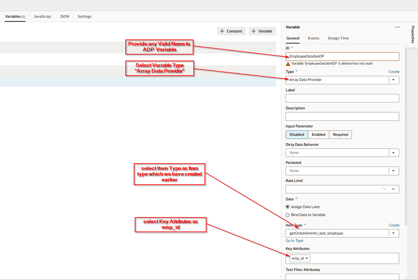
Task: Click the warning icon under the ID field
Action: pos(288,64)
